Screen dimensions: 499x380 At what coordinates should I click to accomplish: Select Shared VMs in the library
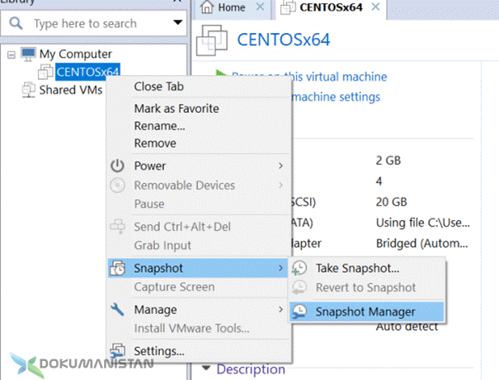click(71, 90)
